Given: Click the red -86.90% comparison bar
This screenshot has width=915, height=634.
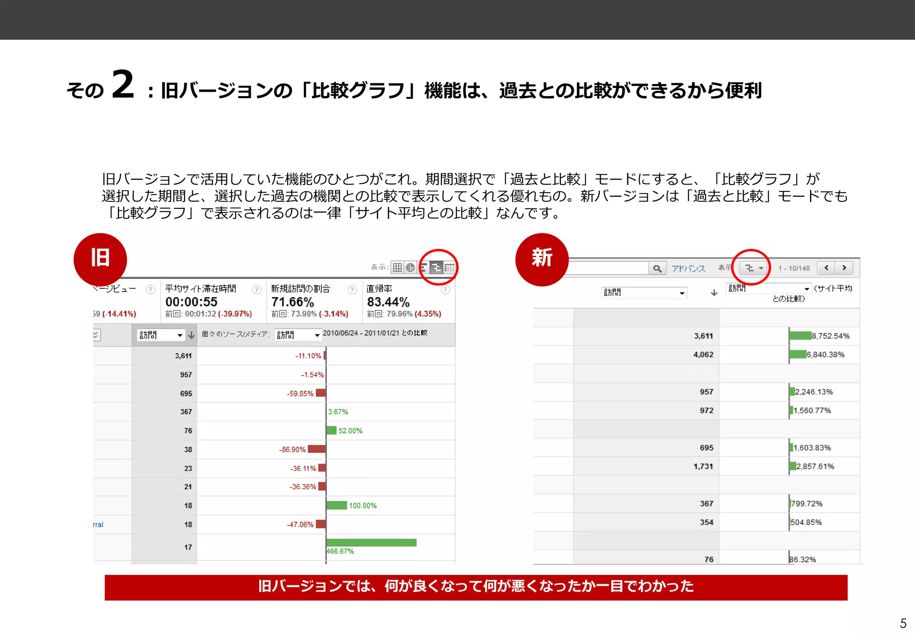Looking at the screenshot, I should pyautogui.click(x=317, y=449).
